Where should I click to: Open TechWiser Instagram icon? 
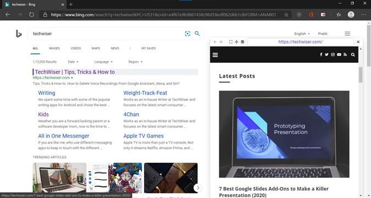(333, 54)
